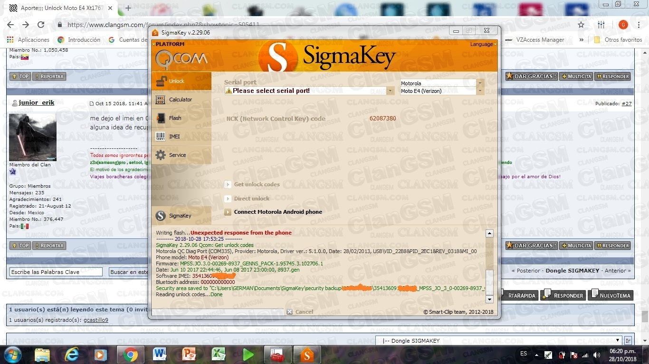Expand the hidden bookmarks chevron
Screen dimensions: 649x364
pos(581,40)
